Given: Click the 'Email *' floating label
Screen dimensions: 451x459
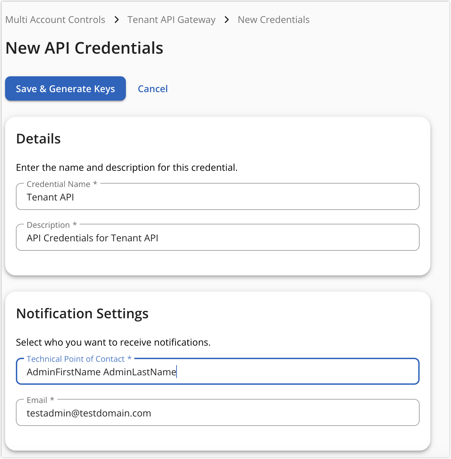Looking at the screenshot, I should [x=40, y=400].
